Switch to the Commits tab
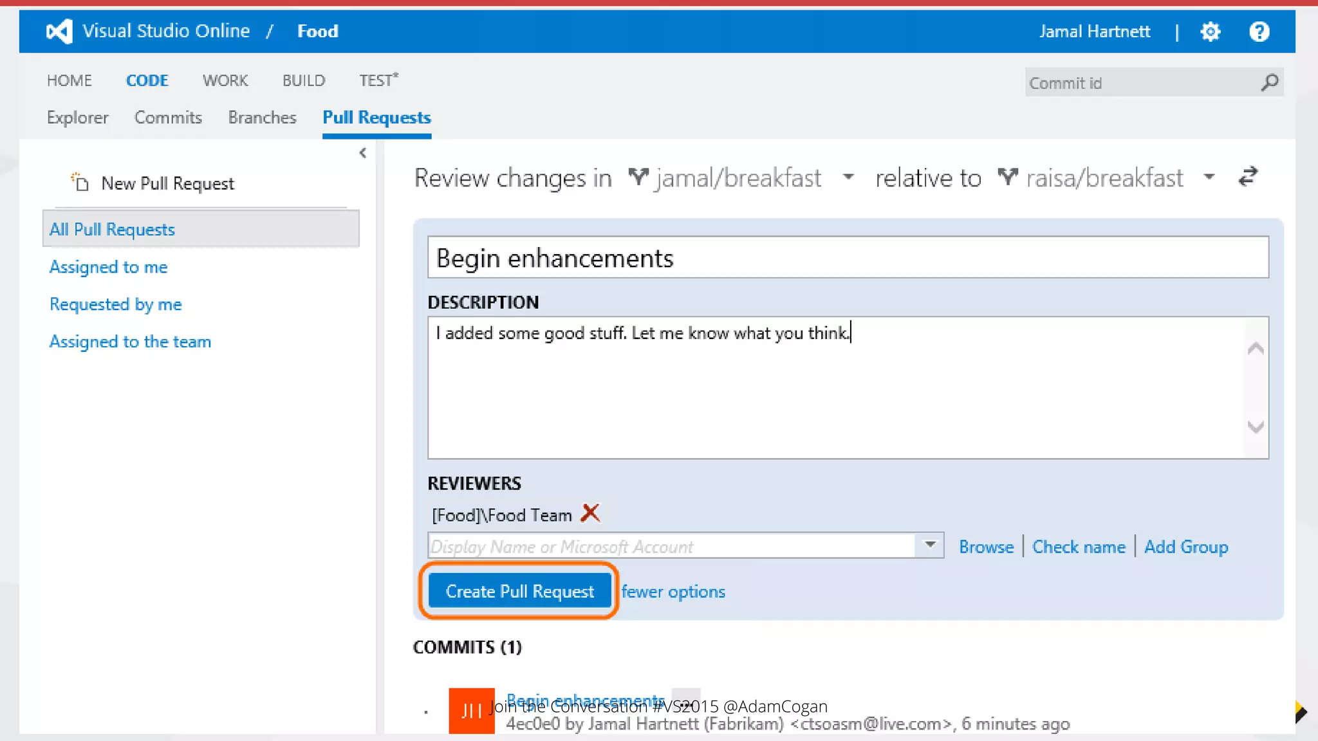The width and height of the screenshot is (1318, 741). 168,117
